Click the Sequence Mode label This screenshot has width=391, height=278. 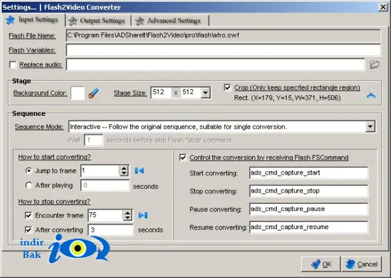coord(39,127)
